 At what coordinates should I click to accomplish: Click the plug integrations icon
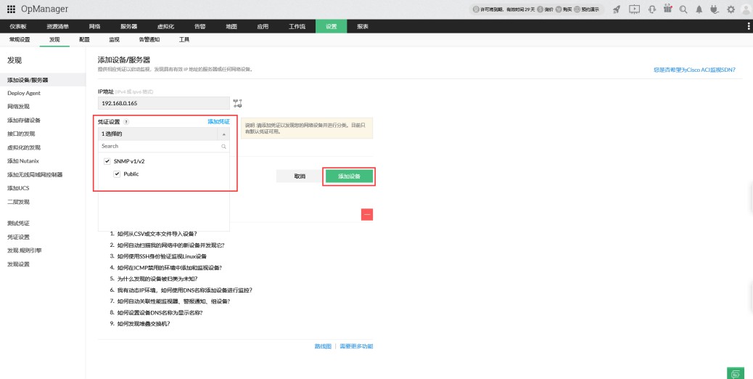tap(715, 9)
